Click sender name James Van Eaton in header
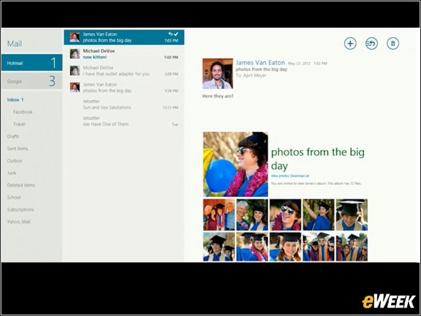The image size is (421, 316). click(x=260, y=63)
